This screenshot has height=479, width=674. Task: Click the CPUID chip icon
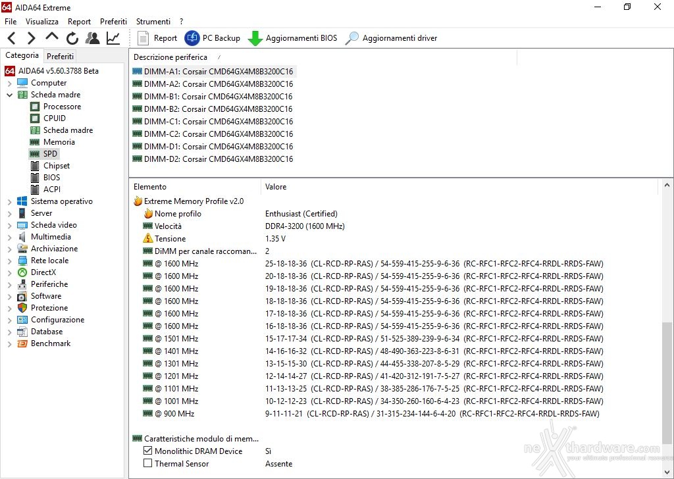(x=35, y=118)
